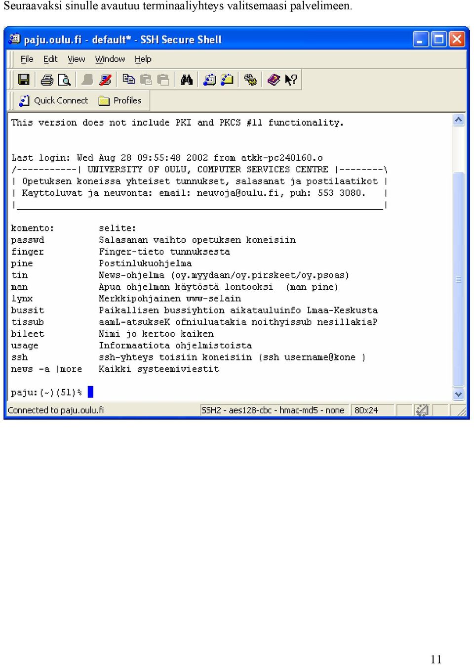
Task: Open Settings with the gear toolbar icon
Action: [250, 80]
